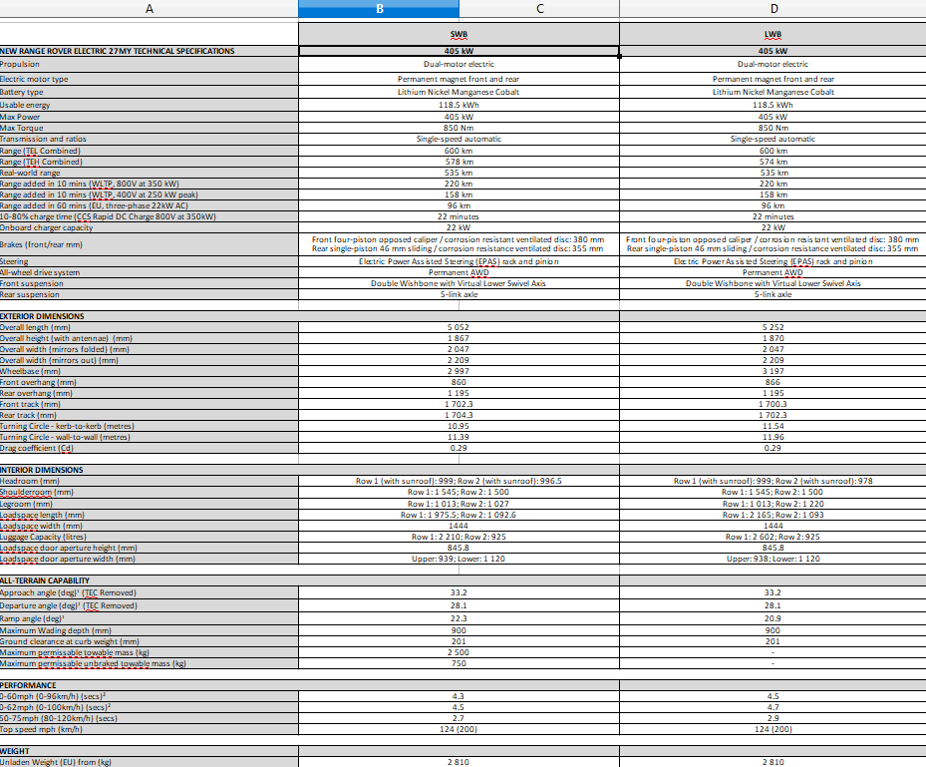
Task: Click the Ramp angle (deg) label
Action: pos(149,618)
